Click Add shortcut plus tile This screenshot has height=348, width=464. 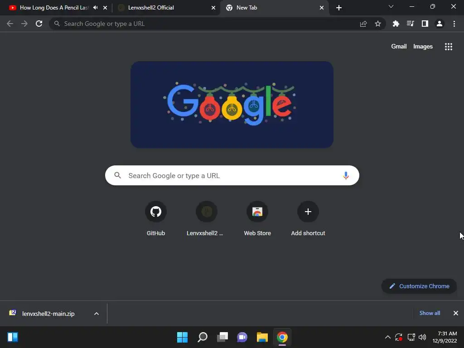coord(308,219)
